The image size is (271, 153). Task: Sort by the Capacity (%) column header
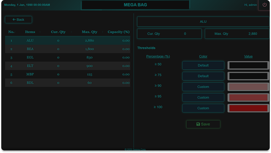coord(118,32)
